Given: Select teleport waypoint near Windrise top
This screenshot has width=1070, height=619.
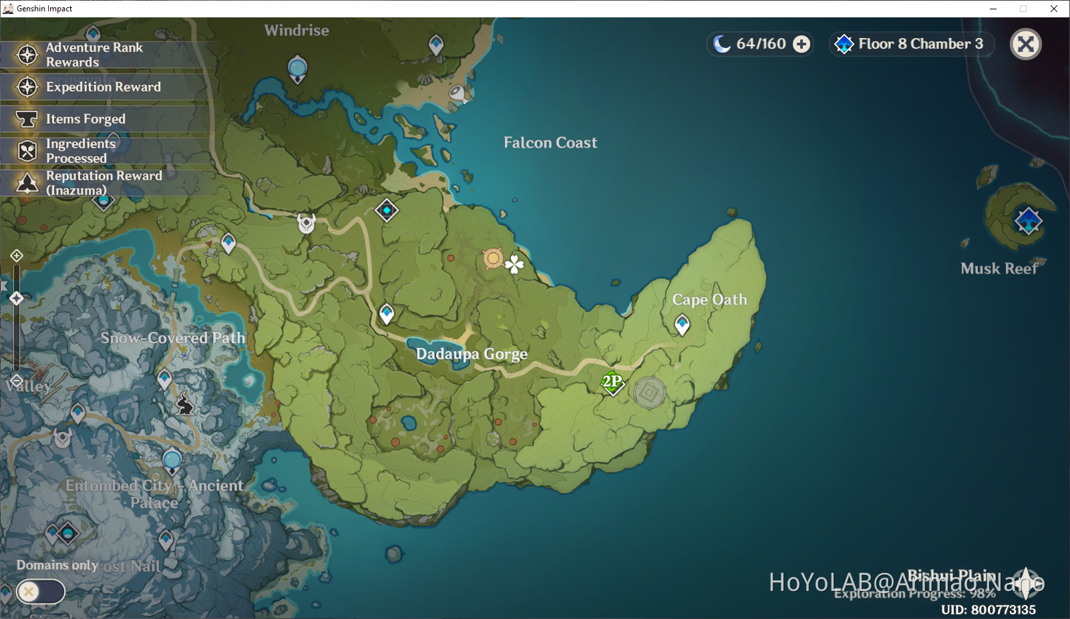Looking at the screenshot, I should (x=436, y=45).
